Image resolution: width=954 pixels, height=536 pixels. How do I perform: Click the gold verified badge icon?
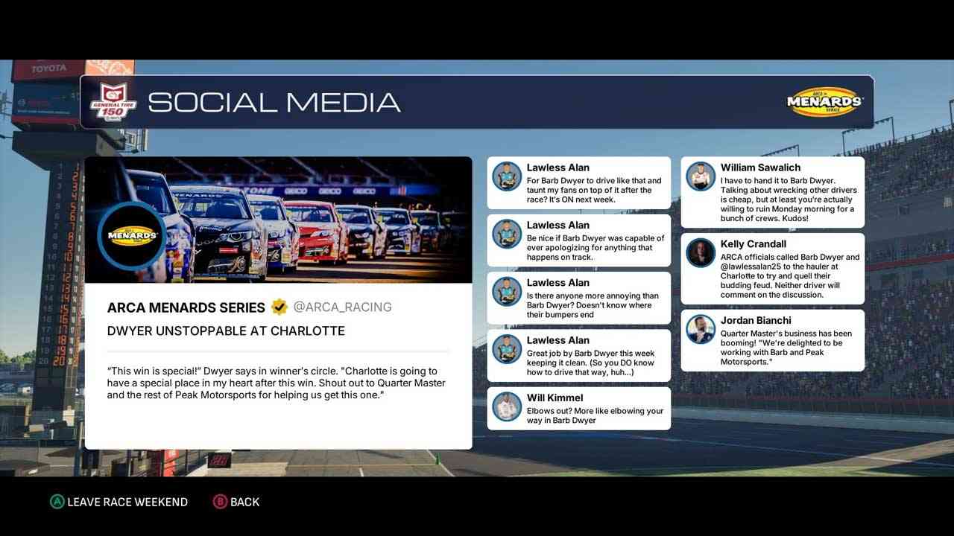click(x=279, y=307)
